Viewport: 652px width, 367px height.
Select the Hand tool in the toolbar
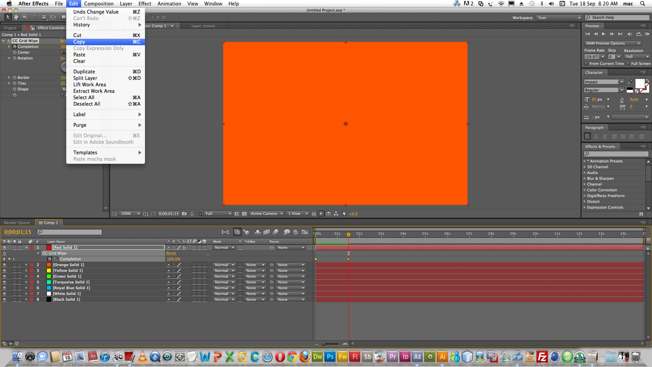[16, 17]
